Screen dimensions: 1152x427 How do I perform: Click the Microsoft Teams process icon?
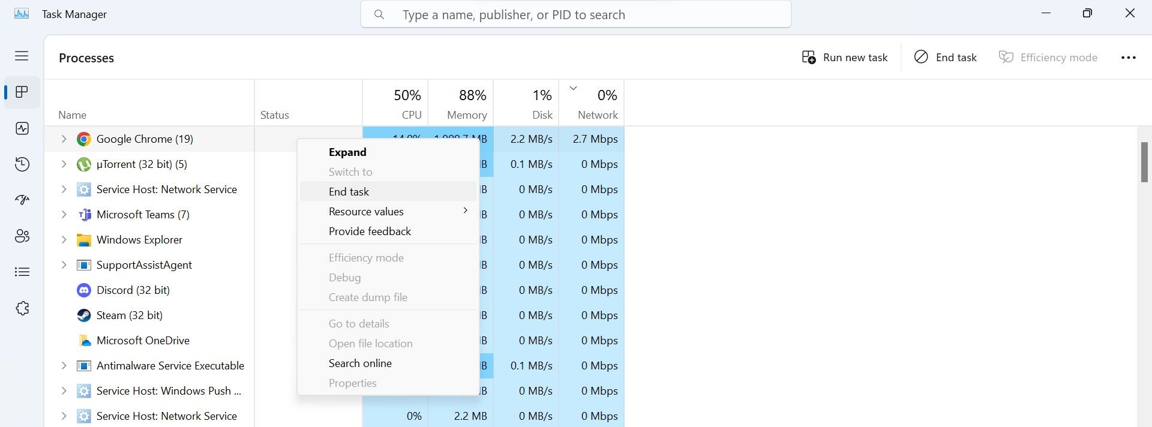pos(84,215)
